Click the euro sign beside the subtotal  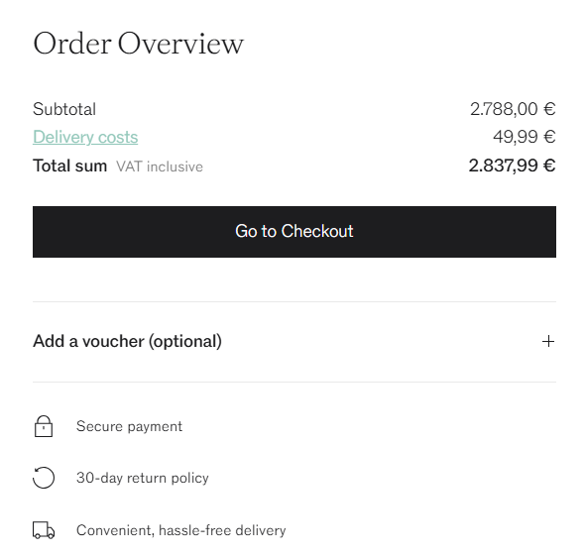pos(549,109)
